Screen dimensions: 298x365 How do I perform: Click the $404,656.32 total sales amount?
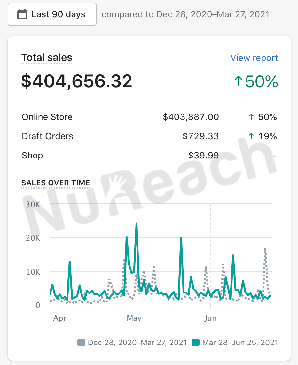click(x=77, y=81)
